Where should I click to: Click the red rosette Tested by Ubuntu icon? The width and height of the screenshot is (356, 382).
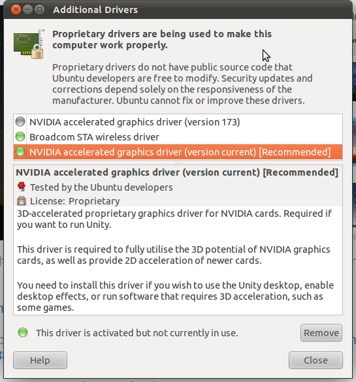(x=22, y=187)
